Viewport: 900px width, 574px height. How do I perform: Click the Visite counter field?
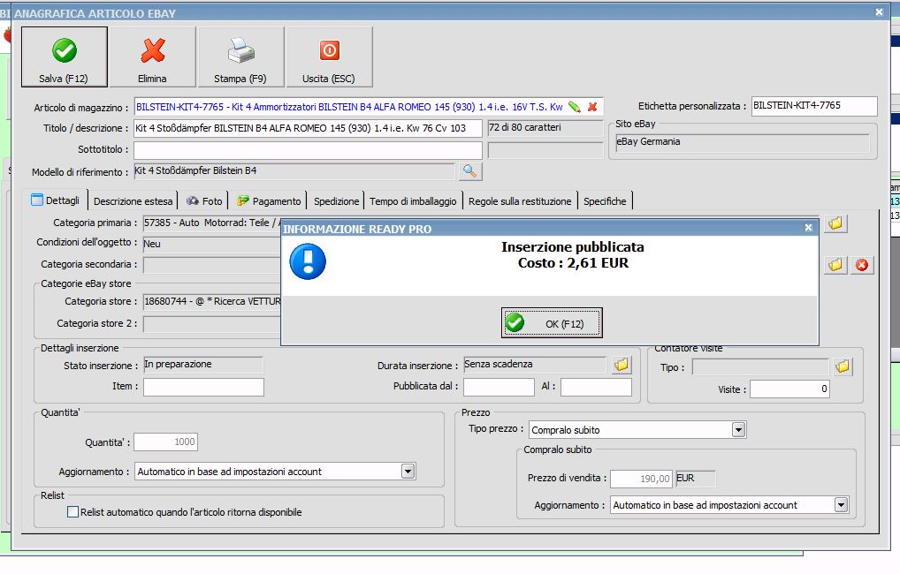pos(789,389)
